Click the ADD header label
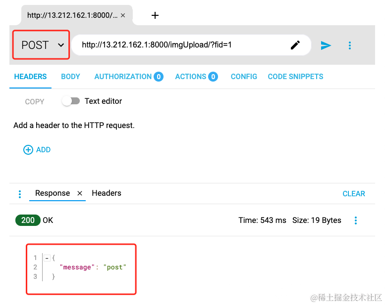 pyautogui.click(x=44, y=150)
